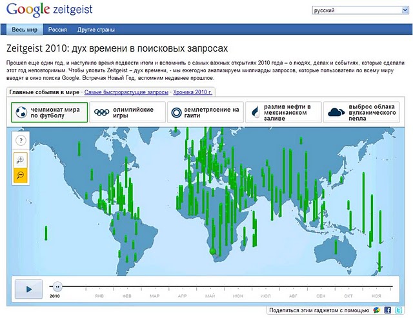Jump timeline to СЕН marker
413x318 pixels.
(321, 296)
